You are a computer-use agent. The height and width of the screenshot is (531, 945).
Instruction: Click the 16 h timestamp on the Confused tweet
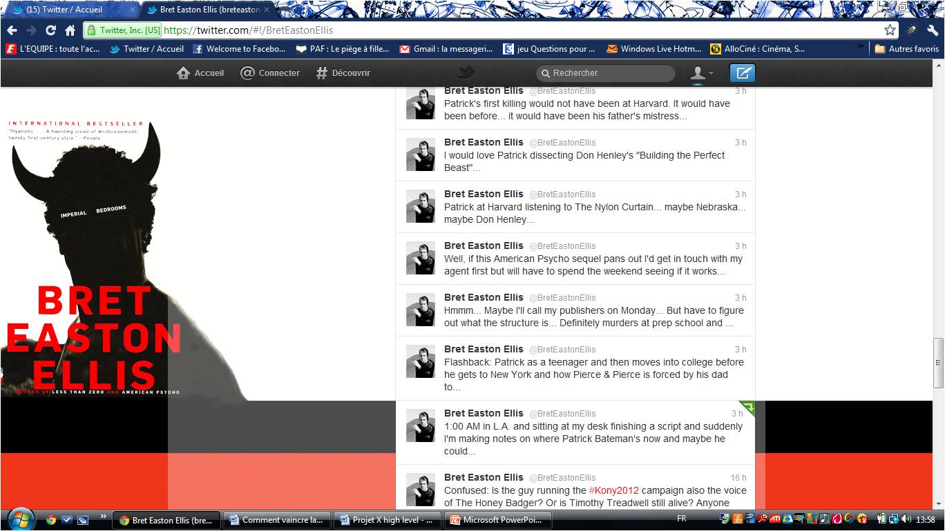pos(738,478)
